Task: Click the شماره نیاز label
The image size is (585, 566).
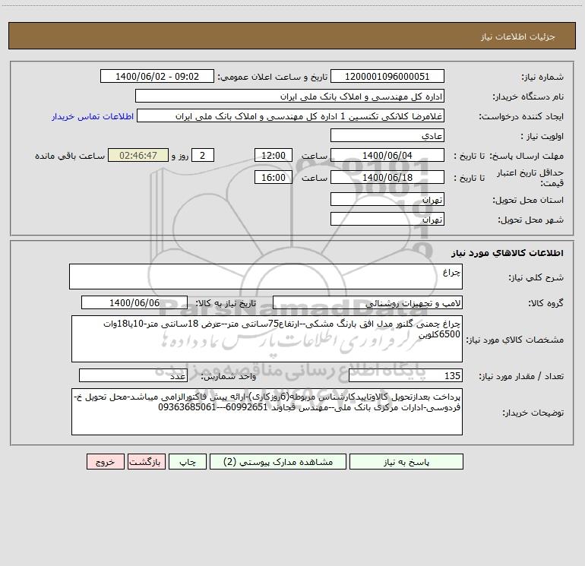Action: (542, 77)
